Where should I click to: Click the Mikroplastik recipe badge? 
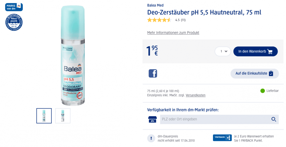tap(14, 22)
